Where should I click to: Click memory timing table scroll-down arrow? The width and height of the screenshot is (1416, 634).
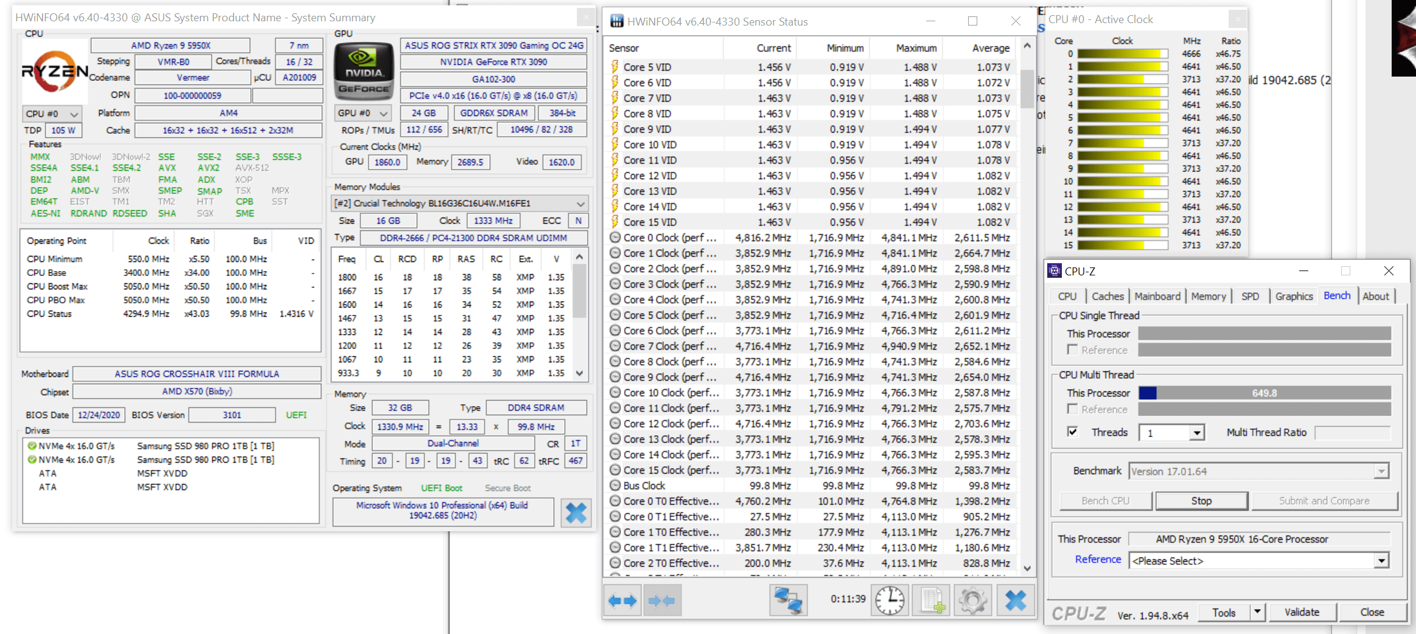pyautogui.click(x=580, y=373)
